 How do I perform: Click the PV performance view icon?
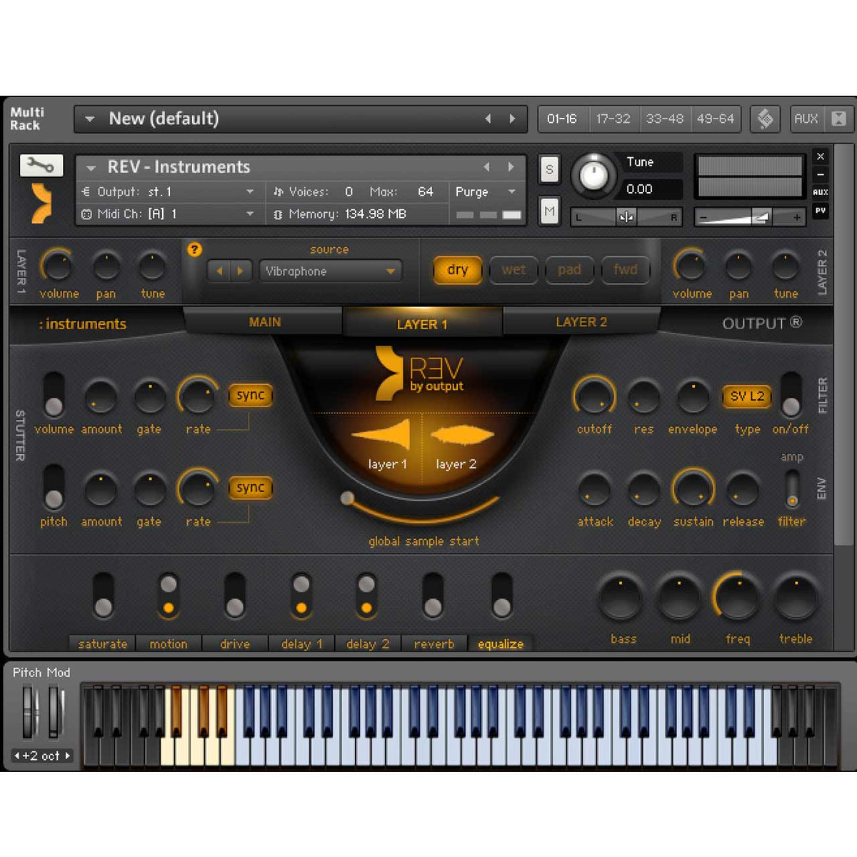(x=820, y=211)
